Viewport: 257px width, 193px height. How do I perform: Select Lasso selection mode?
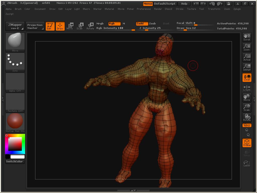(x=247, y=164)
